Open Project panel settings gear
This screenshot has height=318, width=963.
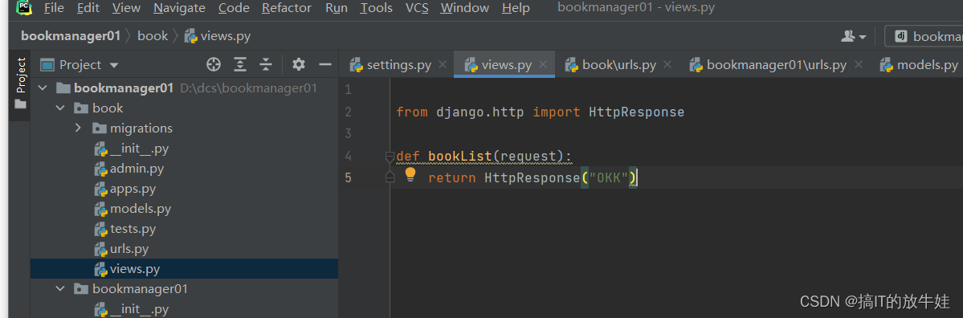click(x=299, y=64)
